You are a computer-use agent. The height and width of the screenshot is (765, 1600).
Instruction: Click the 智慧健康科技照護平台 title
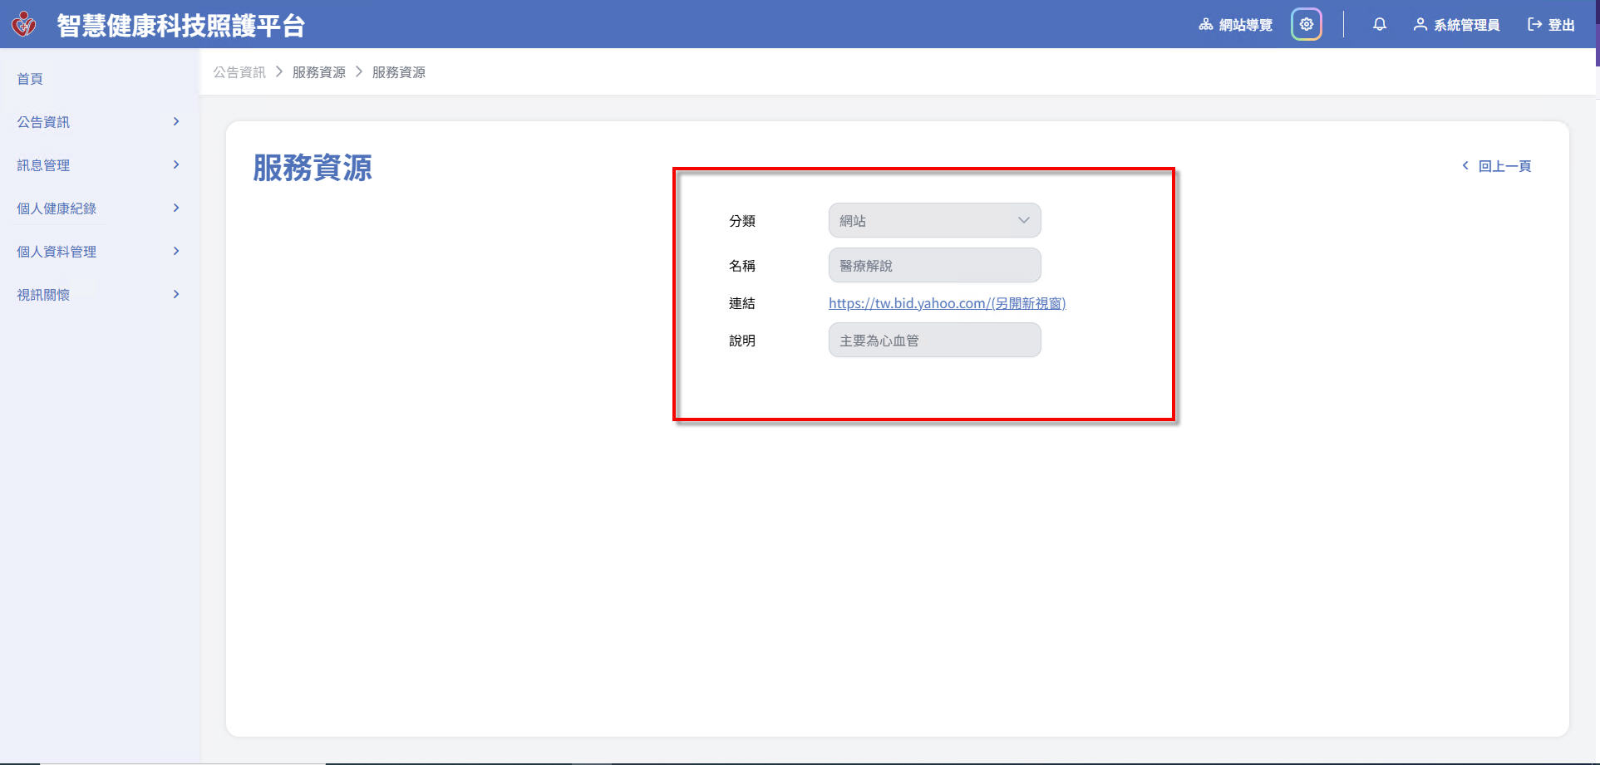(180, 25)
